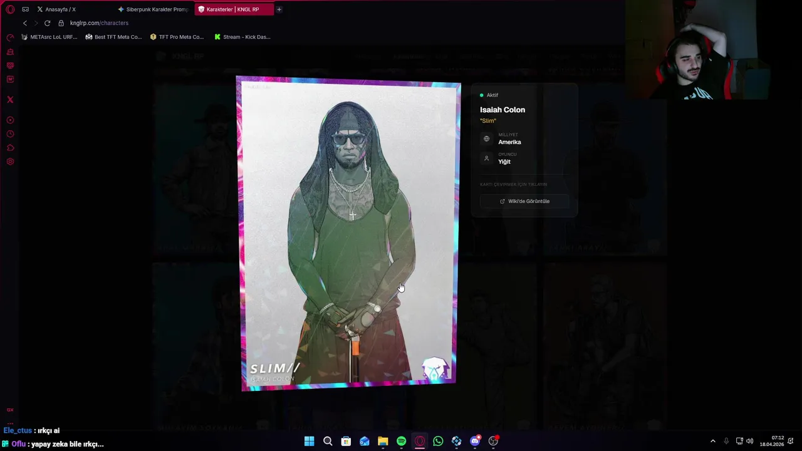The width and height of the screenshot is (802, 451).
Task: Click the microphone tray icon
Action: point(726,441)
